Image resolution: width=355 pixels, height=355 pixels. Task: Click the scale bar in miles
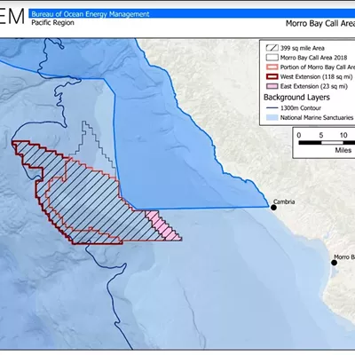[327, 143]
